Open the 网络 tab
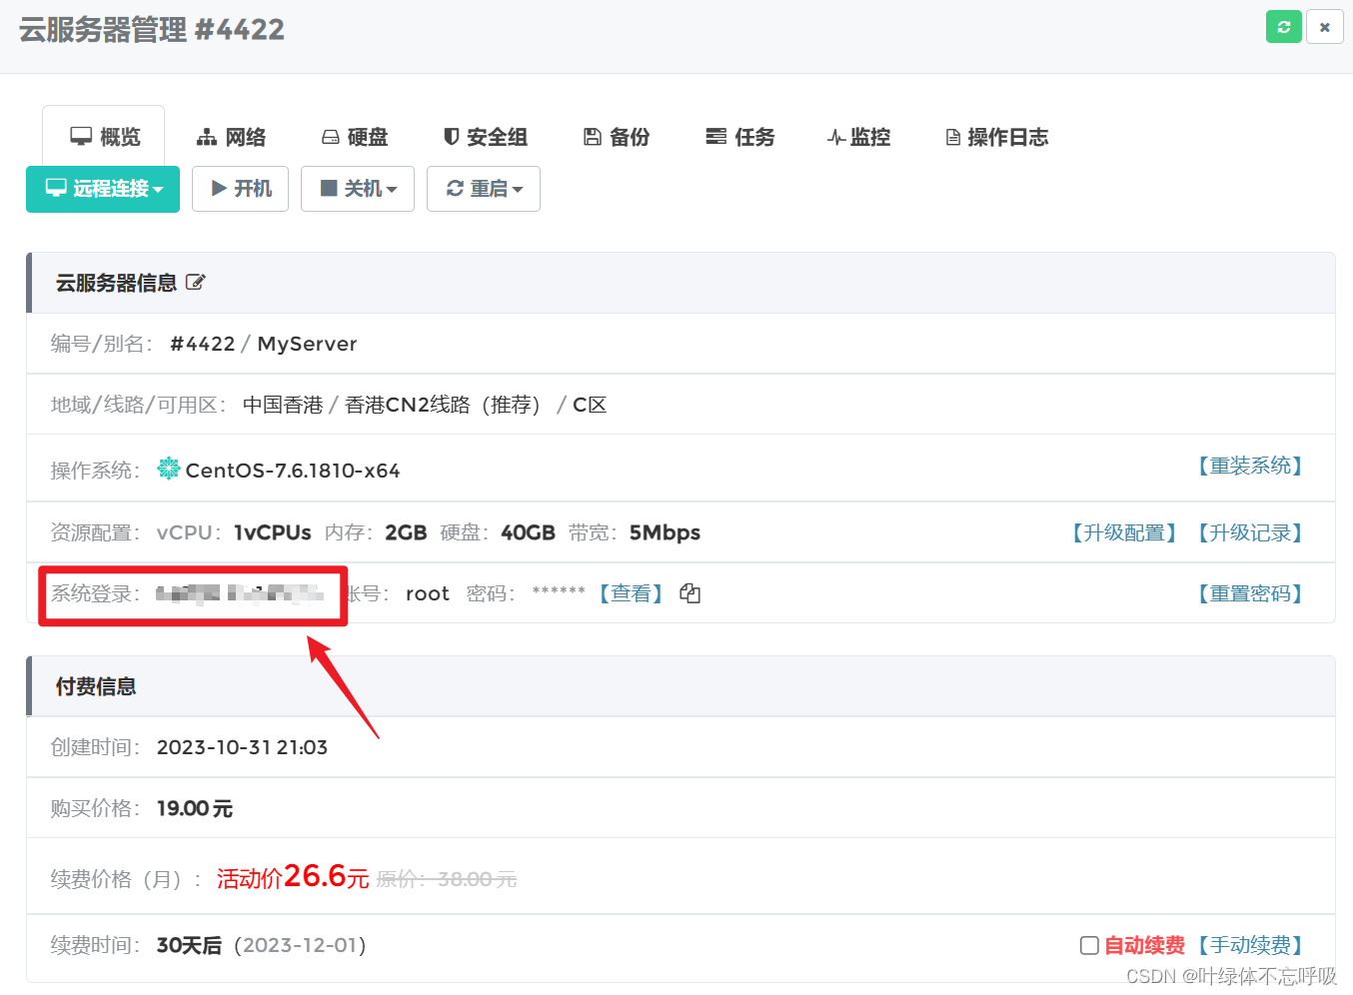The height and width of the screenshot is (995, 1353). 231,137
